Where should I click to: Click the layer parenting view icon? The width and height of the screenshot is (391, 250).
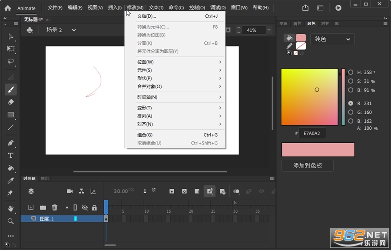point(81,191)
